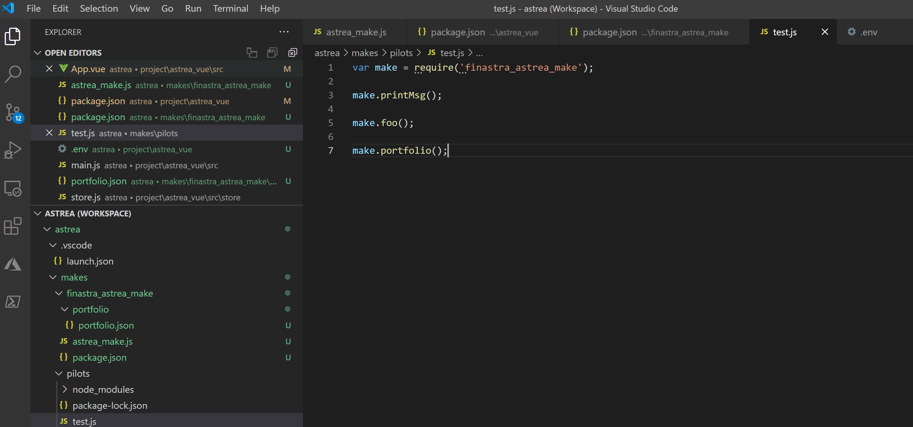Open Source Control view with 12 badge
The height and width of the screenshot is (427, 913).
(13, 112)
